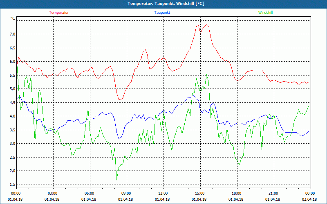The width and height of the screenshot is (327, 204).
Task: Click the 06:00 time axis label
Action: [x=90, y=193]
